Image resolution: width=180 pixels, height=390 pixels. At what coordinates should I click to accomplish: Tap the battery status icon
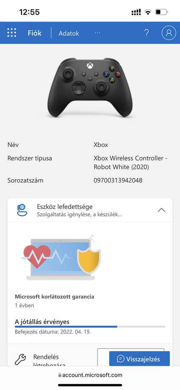[162, 12]
